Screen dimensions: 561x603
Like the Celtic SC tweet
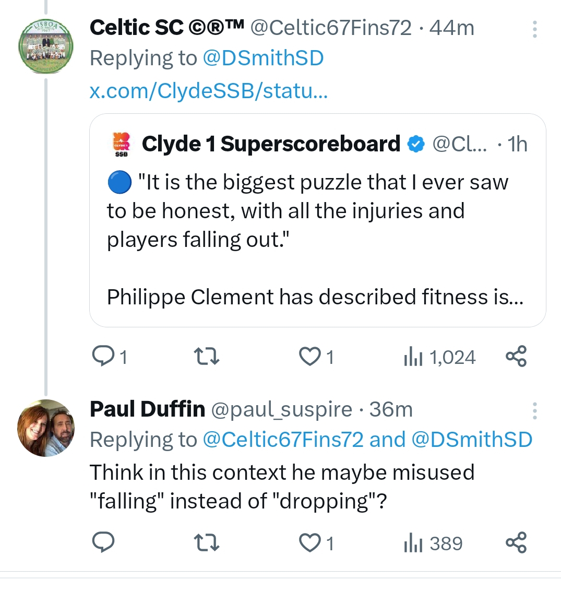[310, 357]
